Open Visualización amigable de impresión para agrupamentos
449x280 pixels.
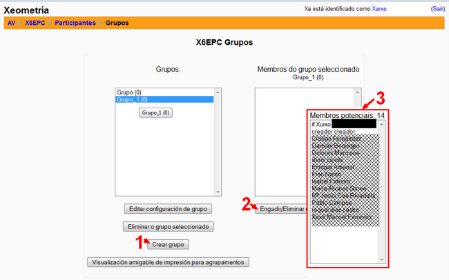(x=169, y=262)
